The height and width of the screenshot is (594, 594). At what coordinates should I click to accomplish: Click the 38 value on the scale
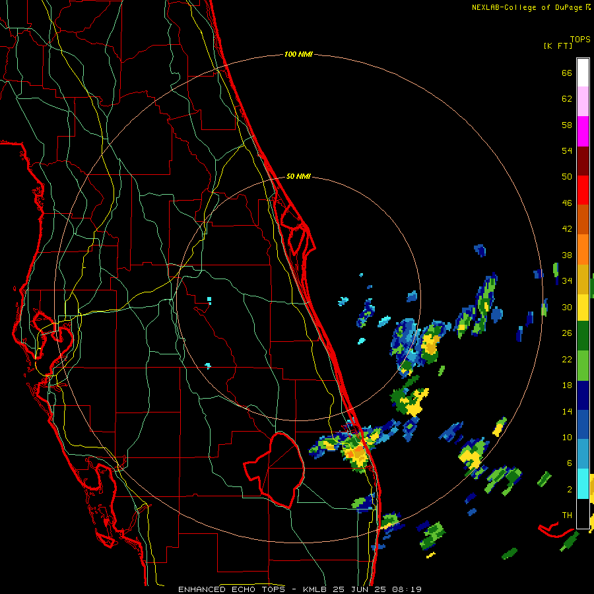[567, 255]
